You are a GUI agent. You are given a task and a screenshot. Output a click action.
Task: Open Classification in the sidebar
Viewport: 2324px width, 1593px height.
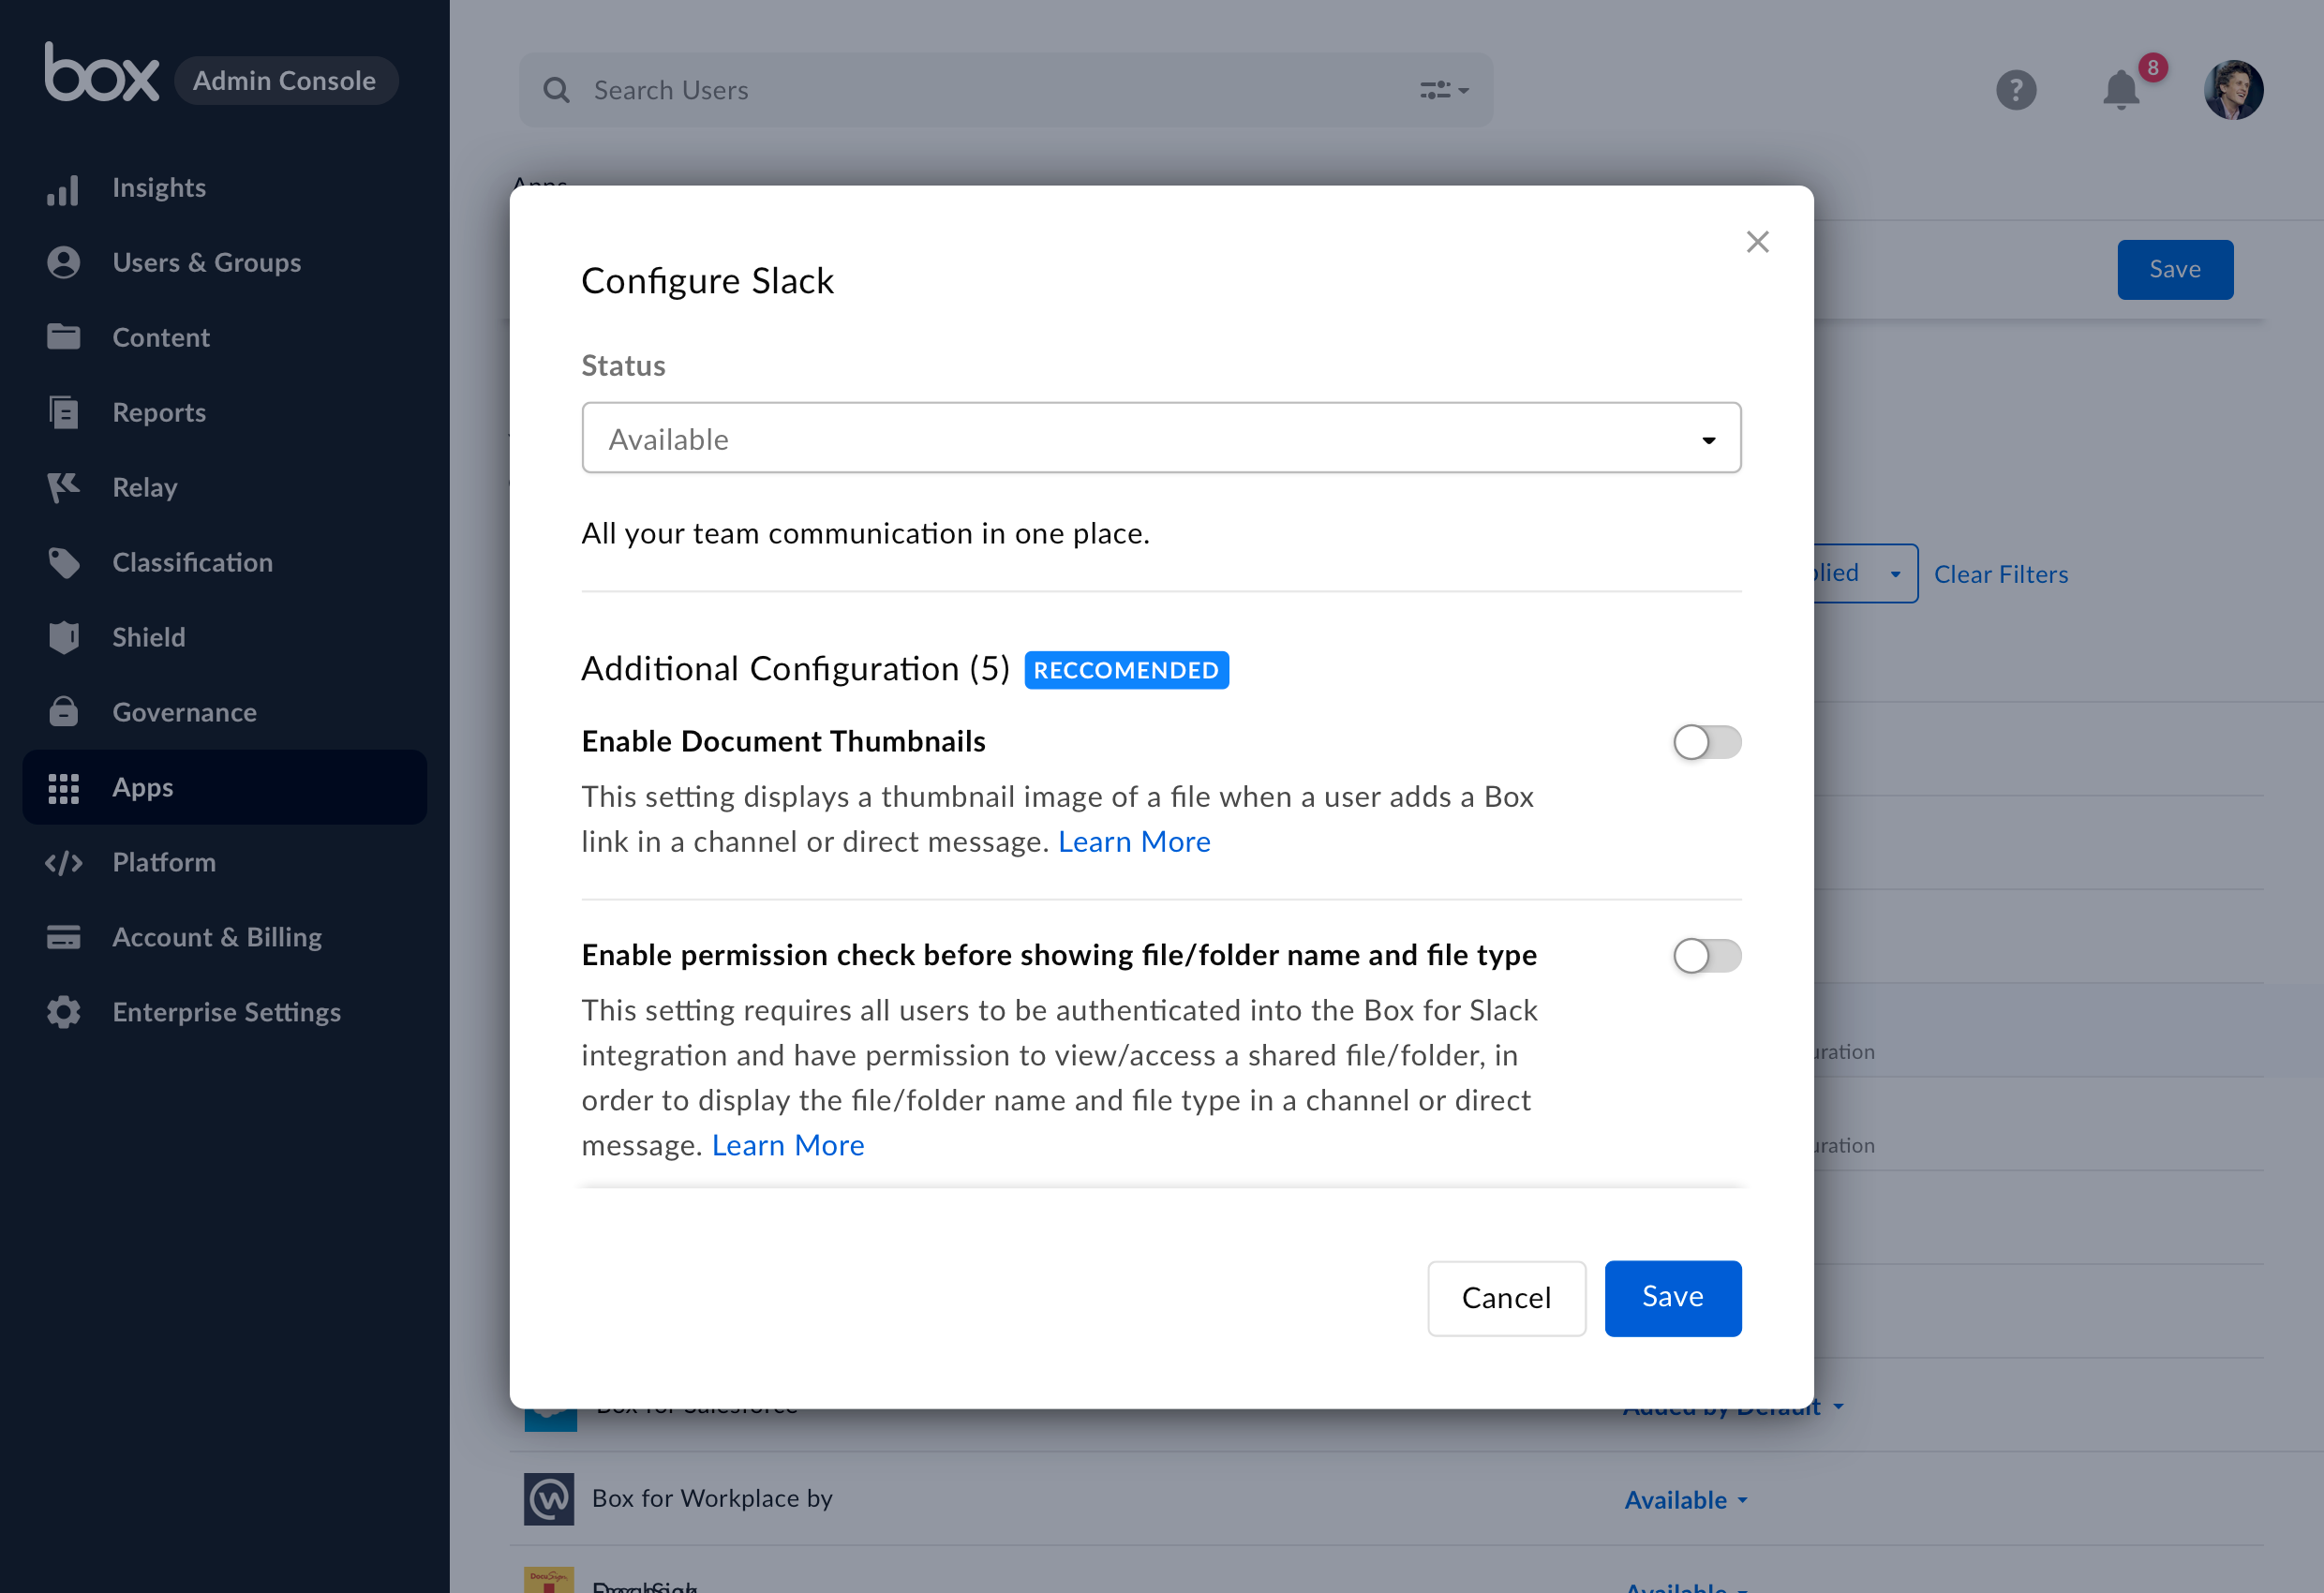click(193, 562)
